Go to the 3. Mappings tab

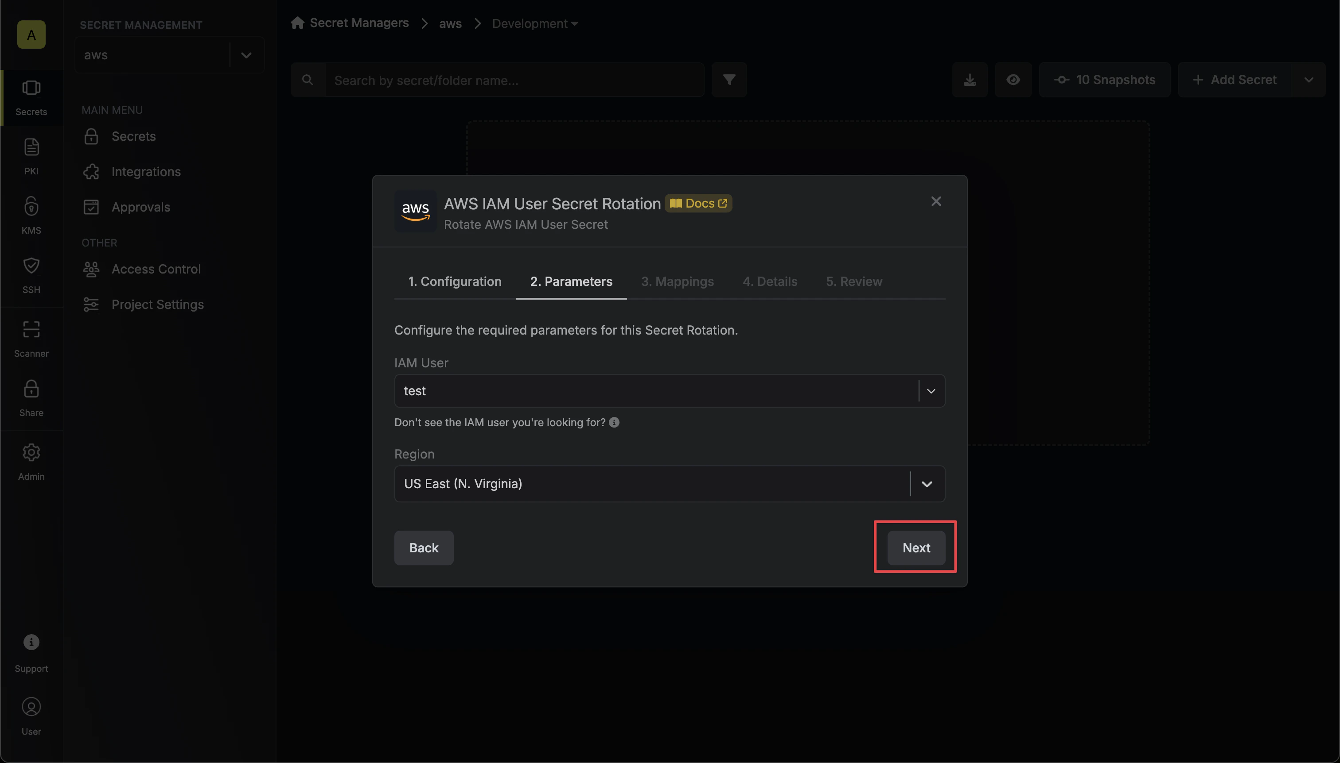677,281
